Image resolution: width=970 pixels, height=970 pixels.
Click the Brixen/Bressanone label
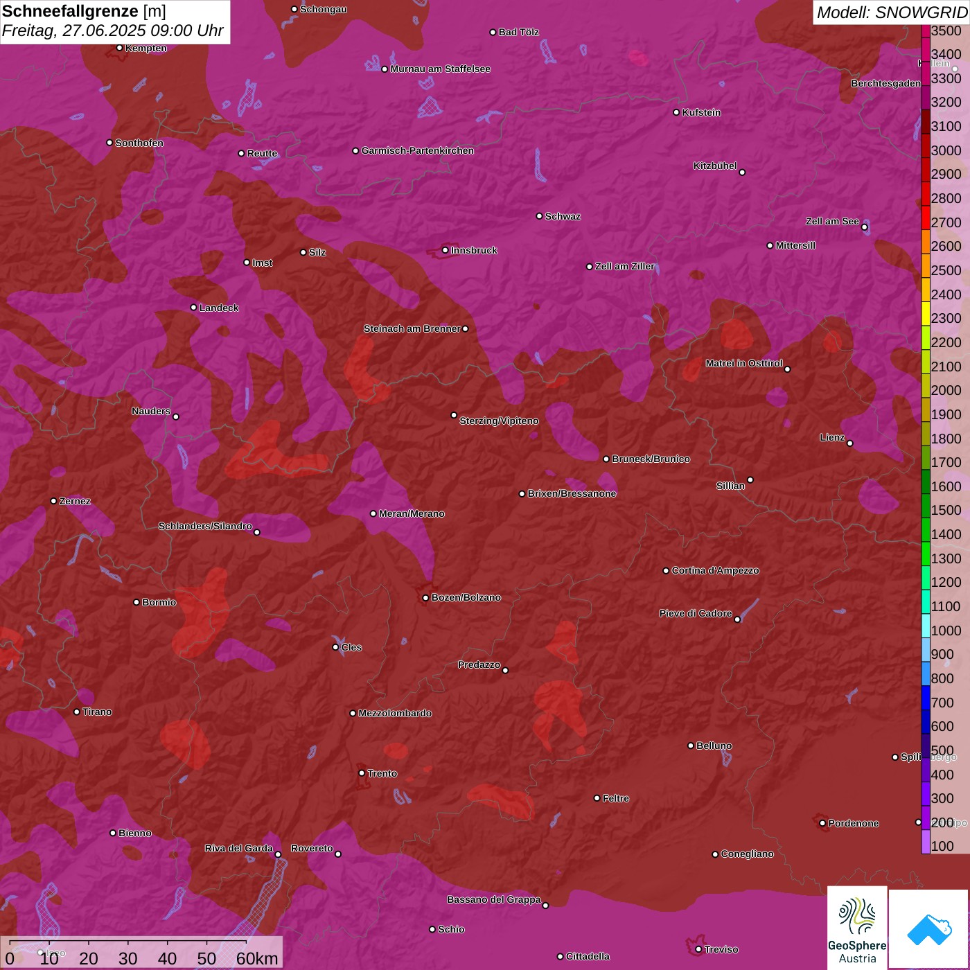pyautogui.click(x=572, y=493)
